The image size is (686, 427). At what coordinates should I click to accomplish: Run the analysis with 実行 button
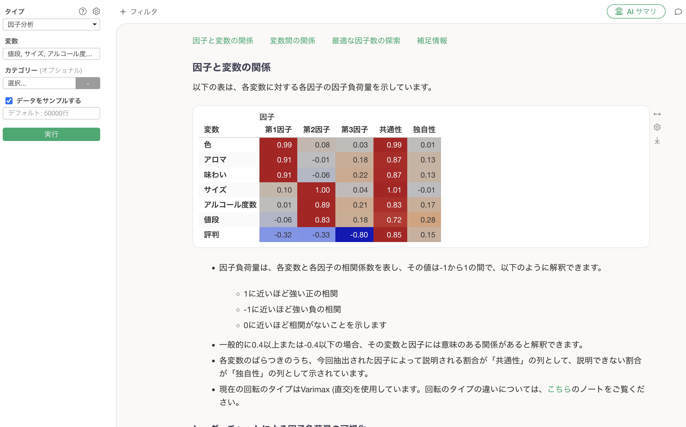51,134
